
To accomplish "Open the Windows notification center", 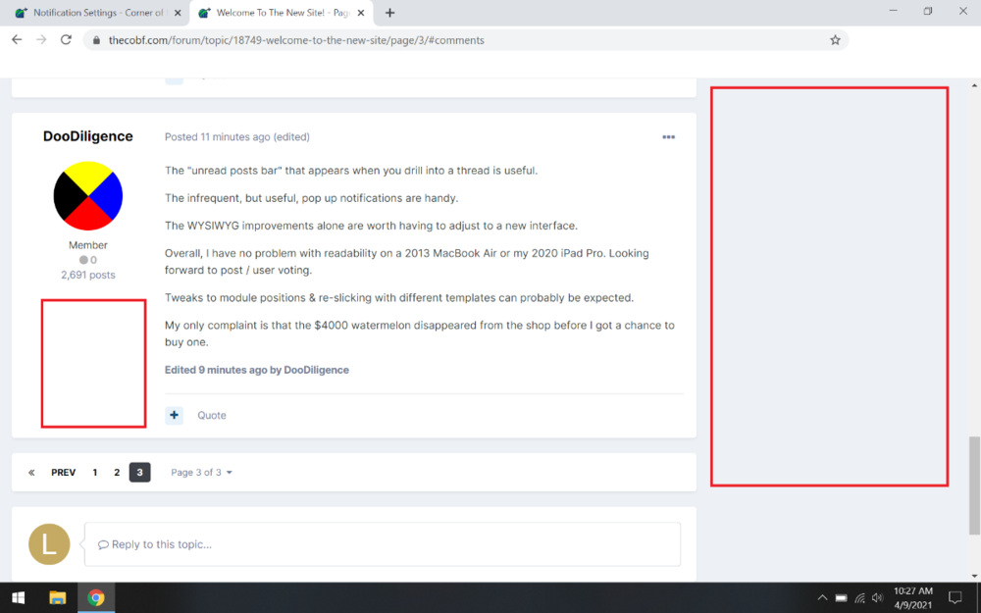I will click(x=955, y=598).
